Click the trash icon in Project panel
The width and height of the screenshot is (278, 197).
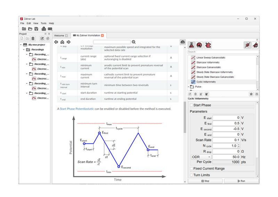tap(33, 38)
